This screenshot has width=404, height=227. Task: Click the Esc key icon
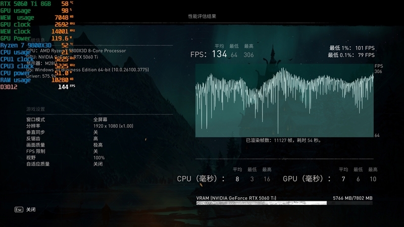[19, 209]
